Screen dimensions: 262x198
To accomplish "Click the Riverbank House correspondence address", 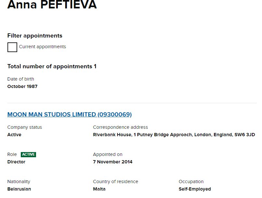I will click(174, 135).
